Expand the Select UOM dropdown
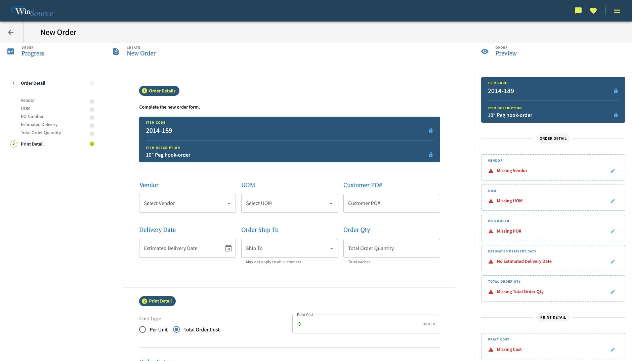 point(289,203)
